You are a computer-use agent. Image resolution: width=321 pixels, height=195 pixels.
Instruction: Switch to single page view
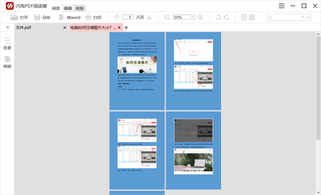[x=244, y=18]
